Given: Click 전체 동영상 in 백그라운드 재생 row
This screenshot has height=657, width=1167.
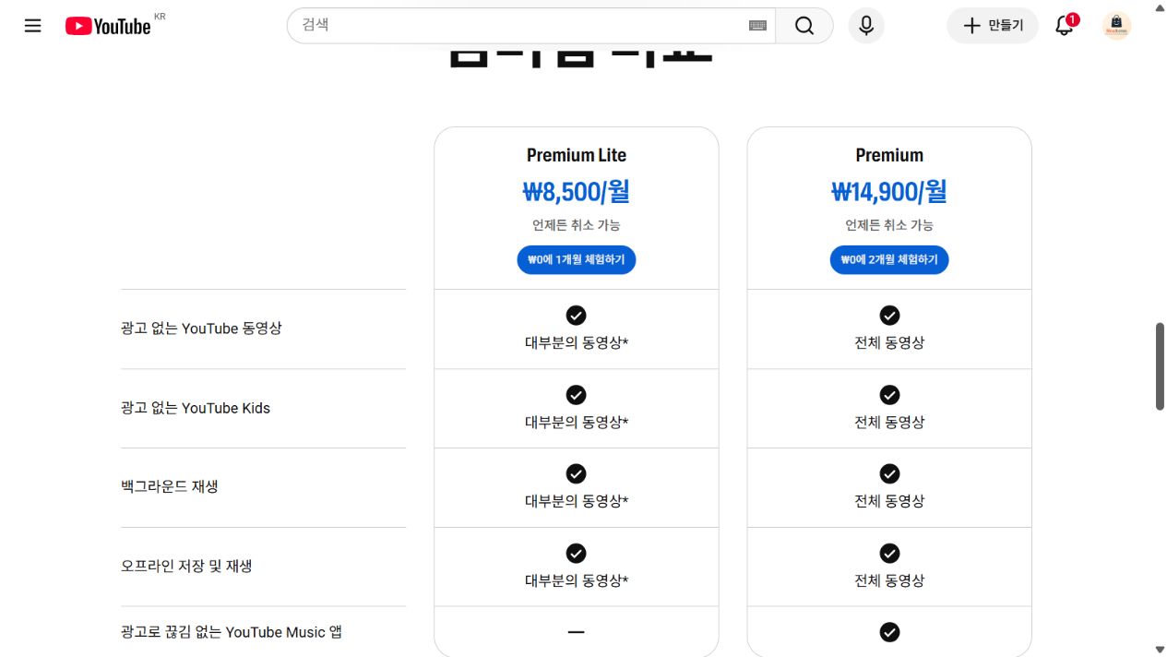Looking at the screenshot, I should pyautogui.click(x=889, y=502).
